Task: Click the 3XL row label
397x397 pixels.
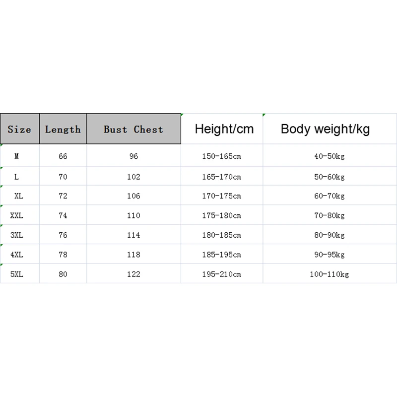Action: click(17, 235)
